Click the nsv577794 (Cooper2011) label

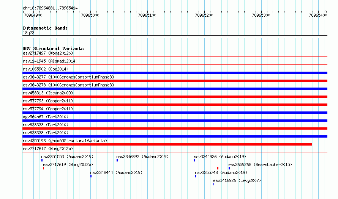pyautogui.click(x=48, y=109)
